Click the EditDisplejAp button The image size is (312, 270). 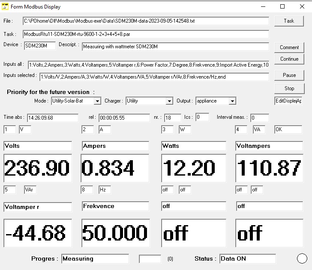288,101
